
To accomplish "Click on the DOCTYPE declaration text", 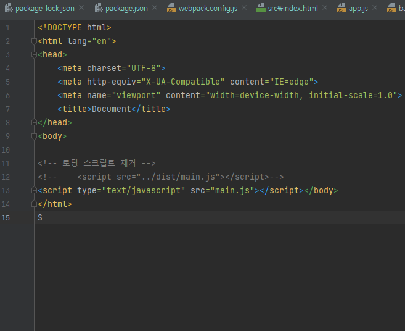I will (x=75, y=27).
